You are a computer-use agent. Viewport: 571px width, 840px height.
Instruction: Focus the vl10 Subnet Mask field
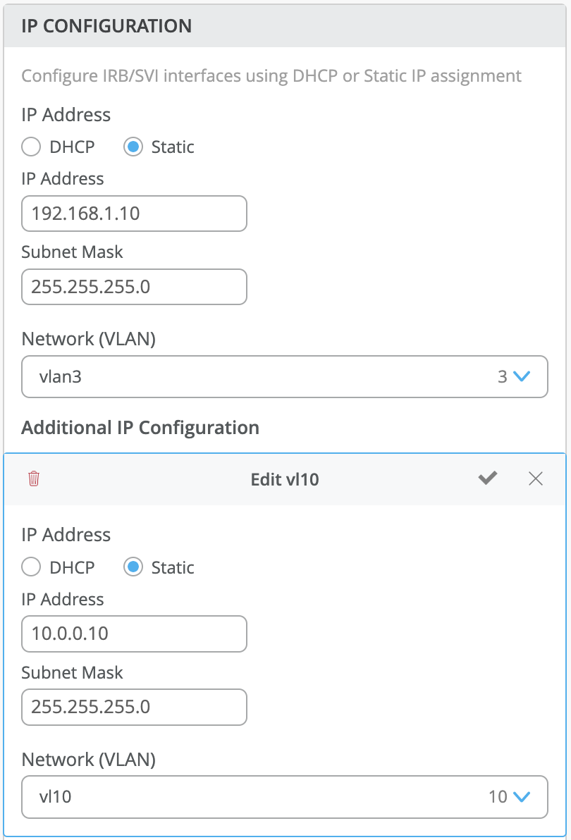click(134, 707)
